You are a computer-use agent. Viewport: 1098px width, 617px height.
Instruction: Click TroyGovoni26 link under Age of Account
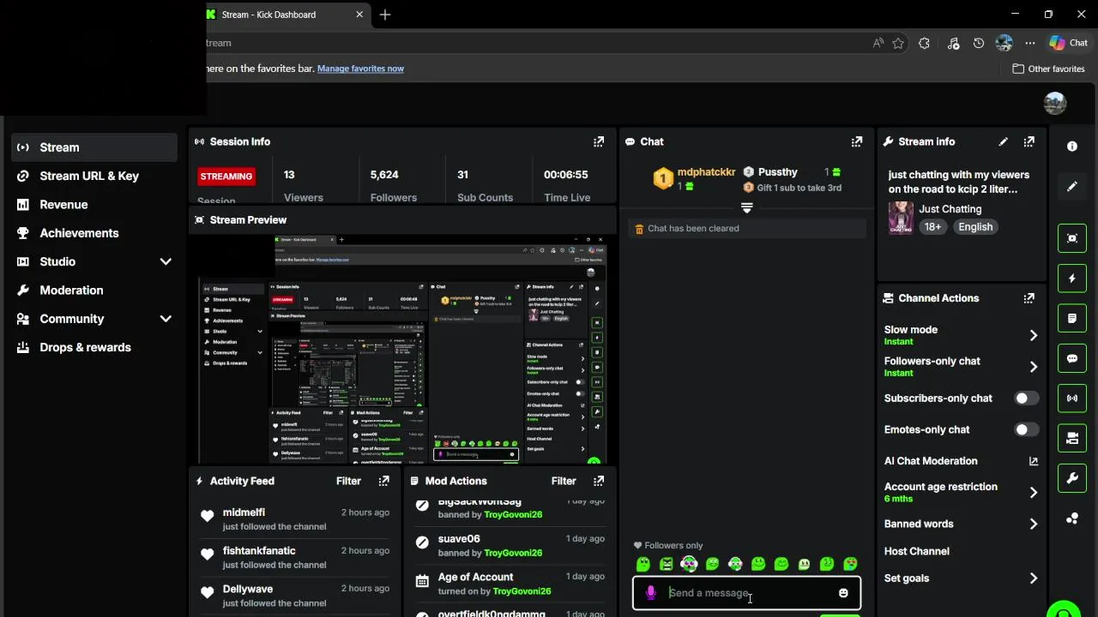522,591
